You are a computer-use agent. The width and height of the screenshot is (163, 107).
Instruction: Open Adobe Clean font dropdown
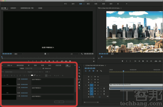tap(15, 72)
